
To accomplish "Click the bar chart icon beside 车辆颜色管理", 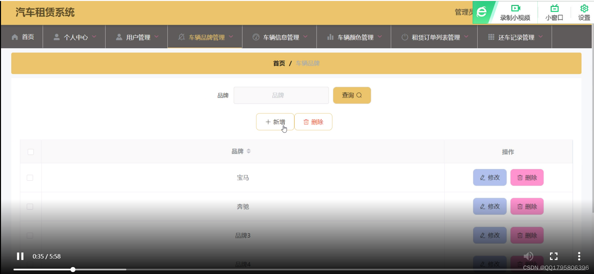I will coord(330,37).
